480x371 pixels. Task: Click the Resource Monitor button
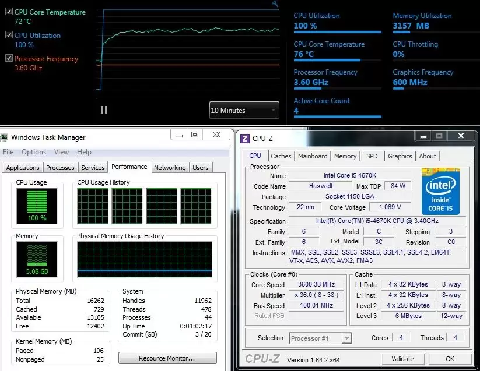(167, 358)
